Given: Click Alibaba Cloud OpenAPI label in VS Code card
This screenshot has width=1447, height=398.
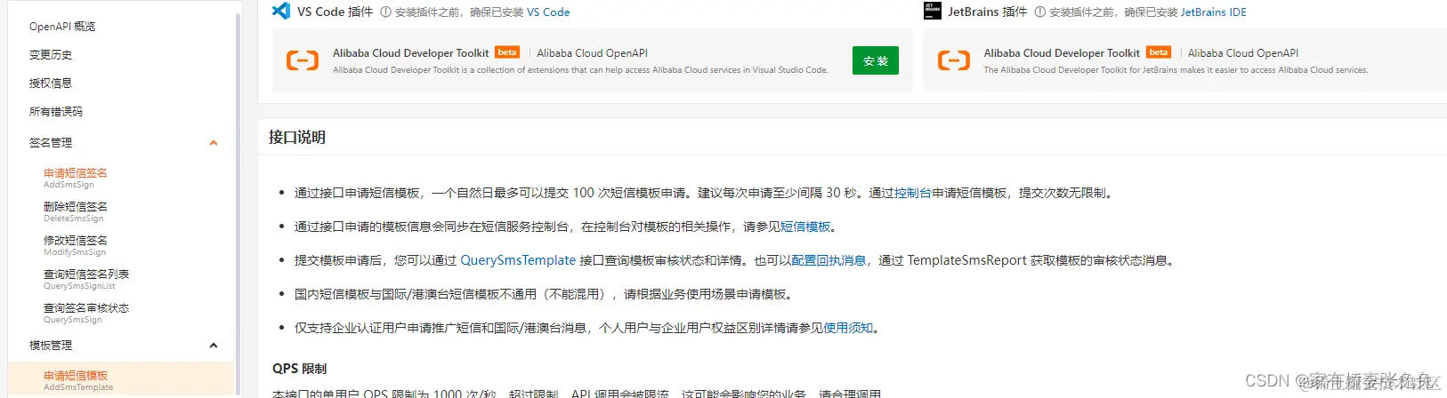Looking at the screenshot, I should click(x=593, y=53).
